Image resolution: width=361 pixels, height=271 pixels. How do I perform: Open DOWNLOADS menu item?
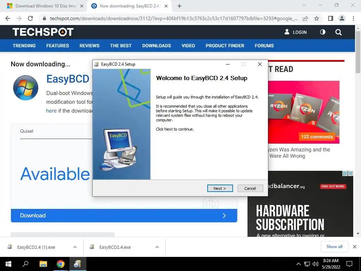(157, 46)
